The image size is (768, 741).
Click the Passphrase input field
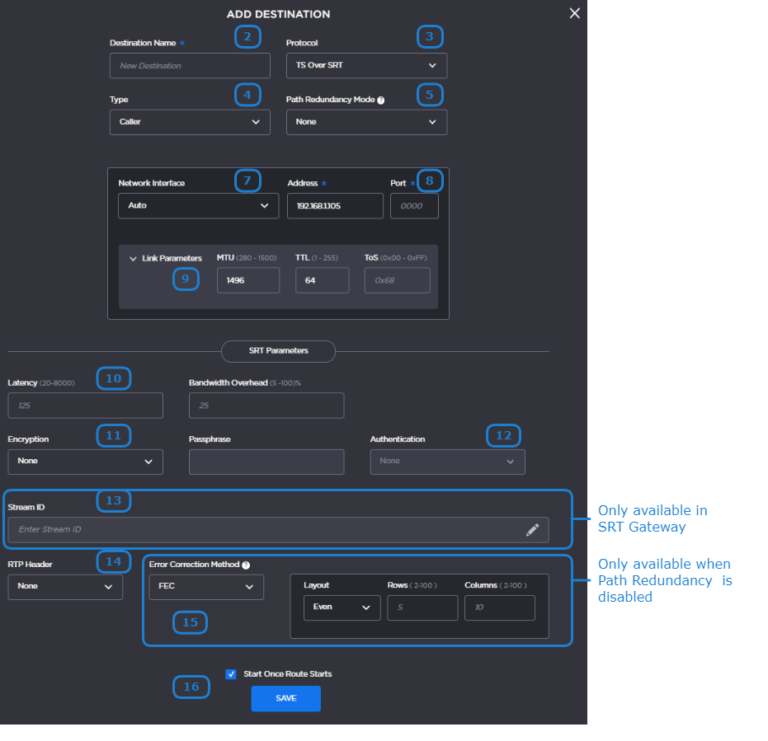pyautogui.click(x=266, y=462)
